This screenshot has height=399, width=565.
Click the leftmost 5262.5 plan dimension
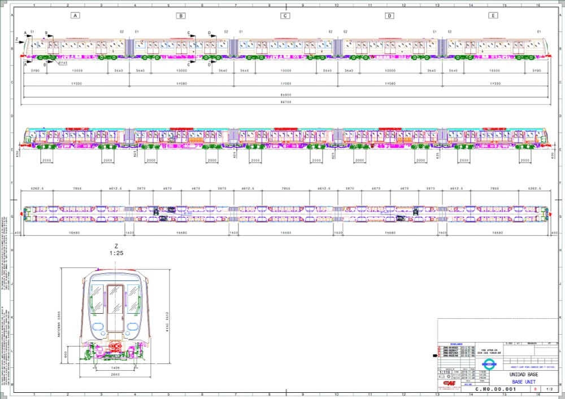[x=37, y=188]
